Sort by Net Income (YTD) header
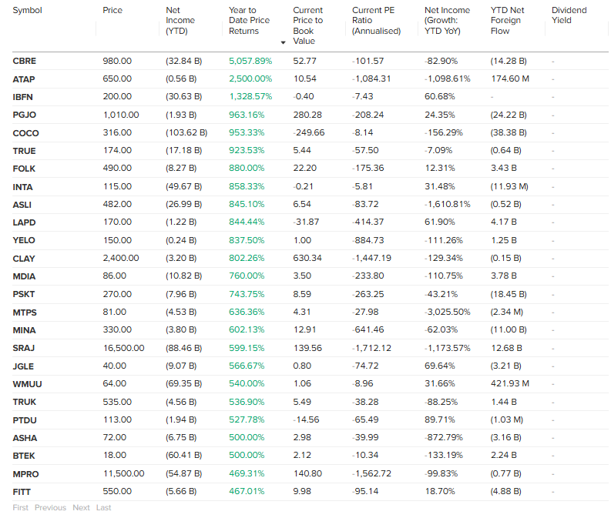This screenshot has width=611, height=518. pos(180,21)
